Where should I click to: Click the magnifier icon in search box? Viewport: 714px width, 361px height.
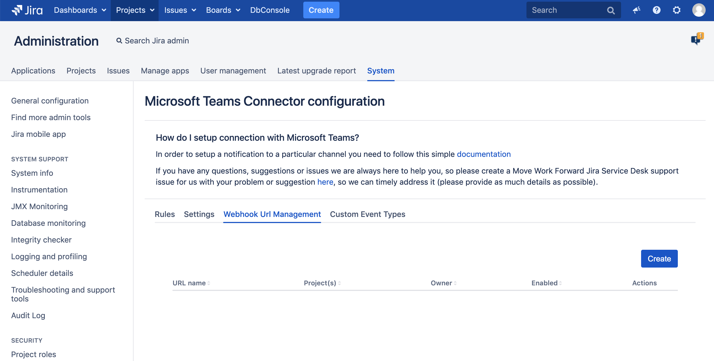(611, 11)
